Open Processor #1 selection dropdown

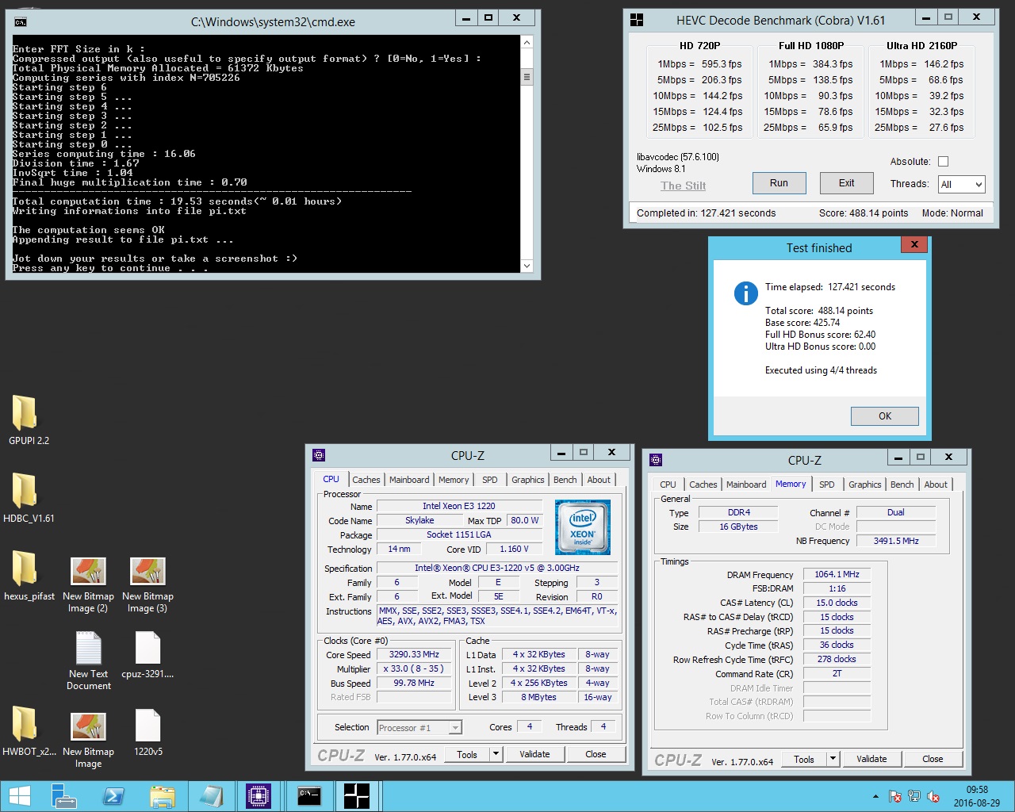click(x=419, y=727)
